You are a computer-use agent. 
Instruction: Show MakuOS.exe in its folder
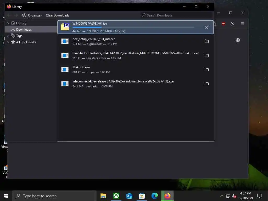pos(206,70)
